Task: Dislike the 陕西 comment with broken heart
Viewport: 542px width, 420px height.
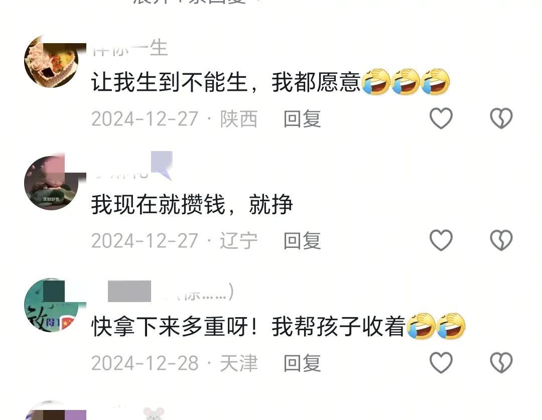Action: tap(501, 118)
